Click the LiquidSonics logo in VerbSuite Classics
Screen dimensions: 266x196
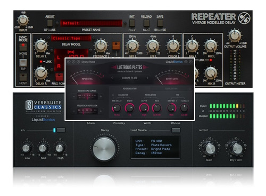tap(43, 120)
